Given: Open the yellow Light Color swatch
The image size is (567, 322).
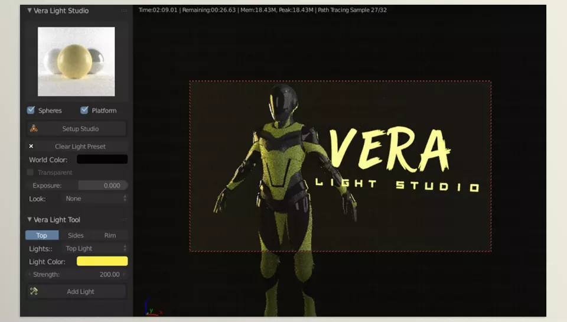Looking at the screenshot, I should (102, 261).
